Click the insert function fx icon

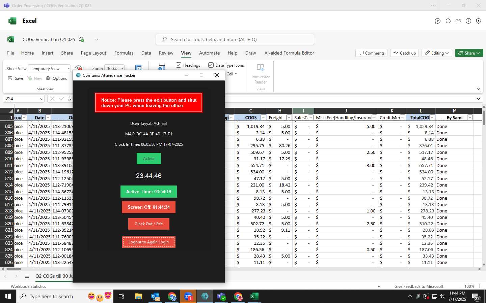point(70,99)
